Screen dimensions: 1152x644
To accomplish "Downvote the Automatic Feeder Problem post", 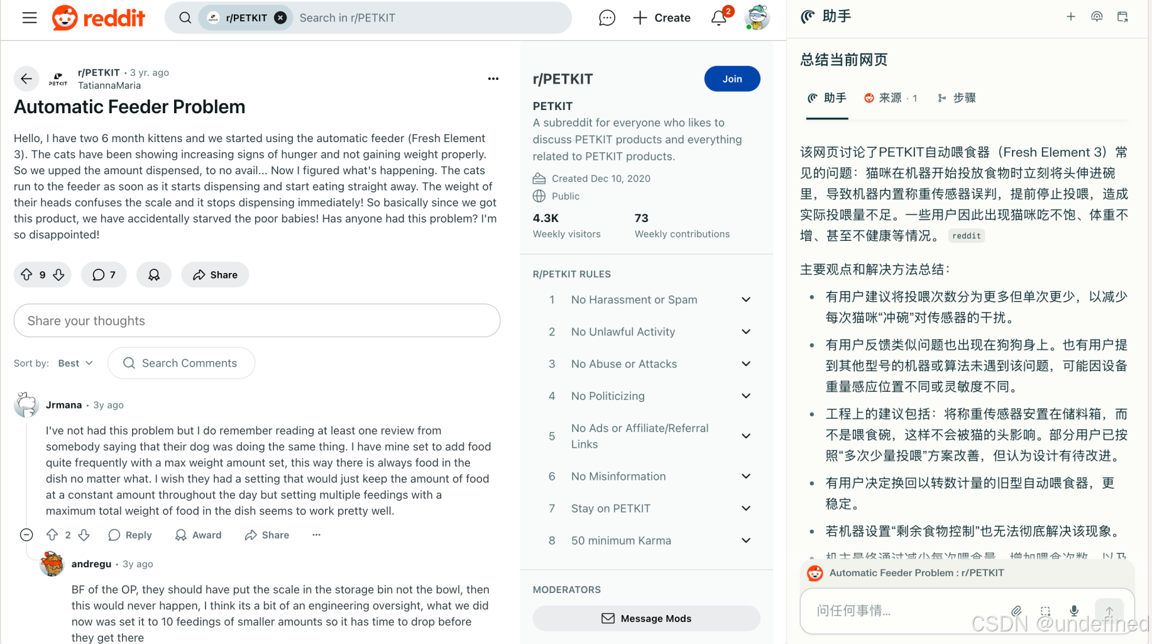I will pyautogui.click(x=58, y=275).
